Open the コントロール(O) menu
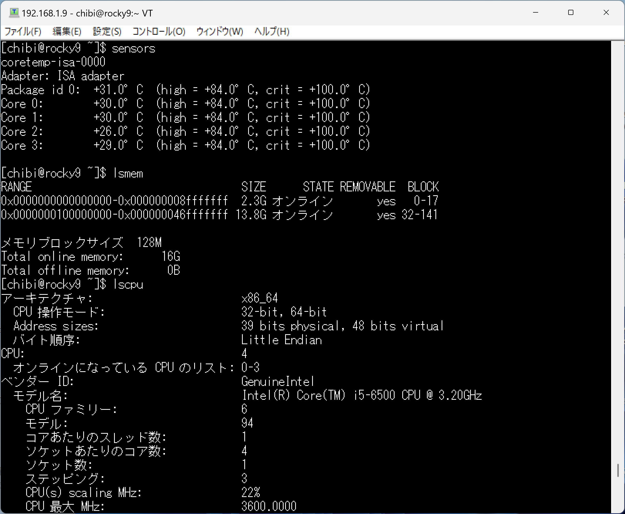Image resolution: width=625 pixels, height=514 pixels. pos(159,31)
